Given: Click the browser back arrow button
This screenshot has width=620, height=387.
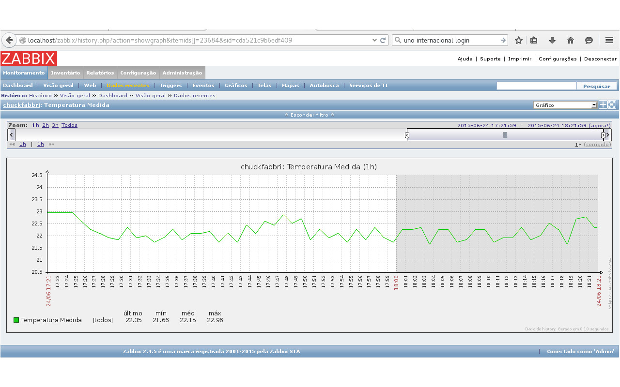Looking at the screenshot, I should pos(9,40).
